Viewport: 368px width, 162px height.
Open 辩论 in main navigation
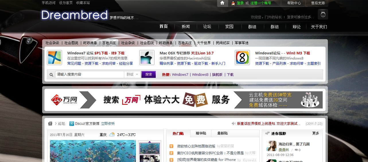pos(297,27)
